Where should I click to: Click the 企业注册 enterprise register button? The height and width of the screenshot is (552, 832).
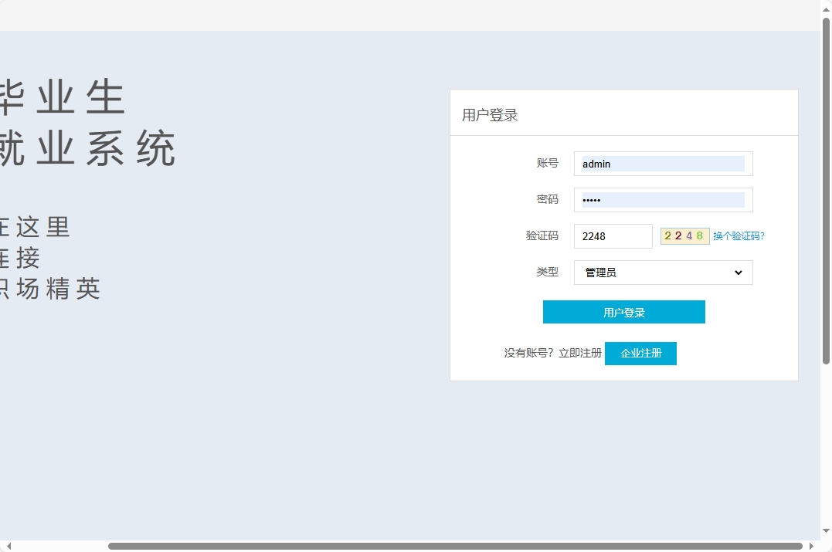tap(640, 353)
